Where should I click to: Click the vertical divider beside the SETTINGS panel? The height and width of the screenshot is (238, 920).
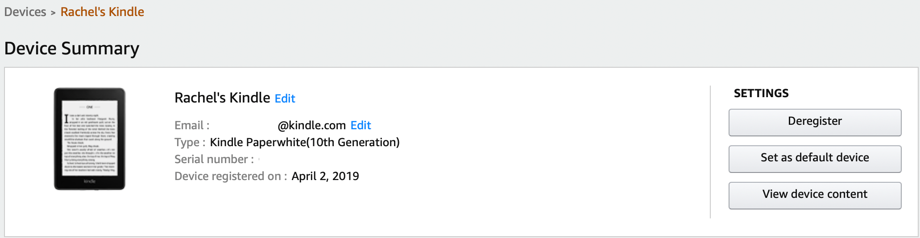710,152
